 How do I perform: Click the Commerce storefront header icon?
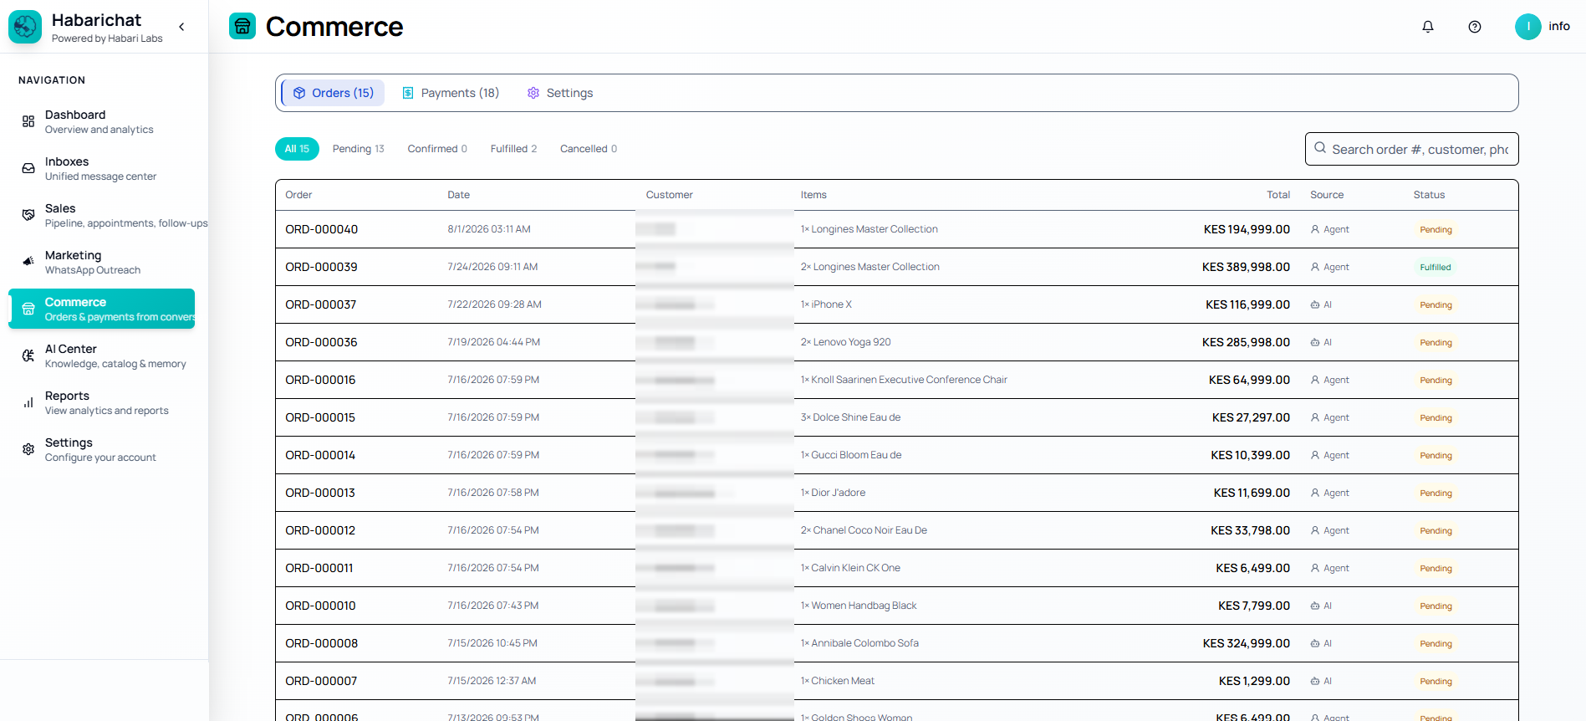pos(242,26)
